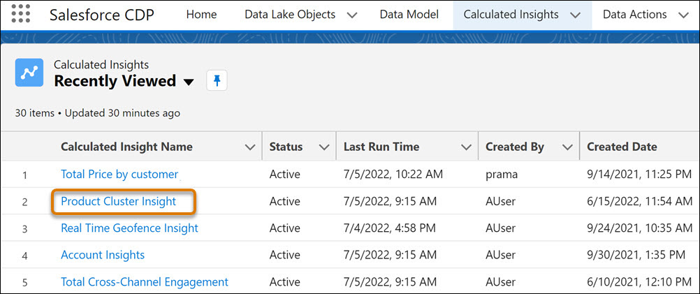Open Last Run Time column menu chevron
Image resolution: width=700 pixels, height=294 pixels.
click(466, 147)
